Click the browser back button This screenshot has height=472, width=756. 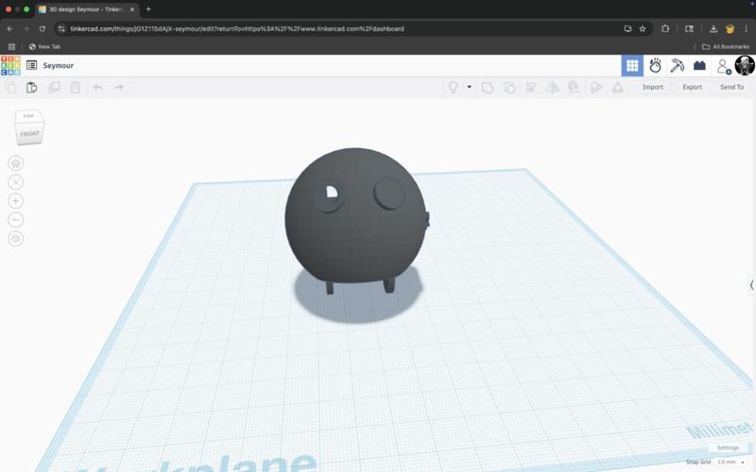point(10,29)
